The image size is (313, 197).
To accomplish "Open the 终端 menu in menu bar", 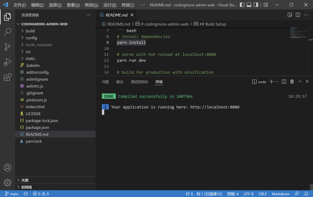I will tap(128, 5).
